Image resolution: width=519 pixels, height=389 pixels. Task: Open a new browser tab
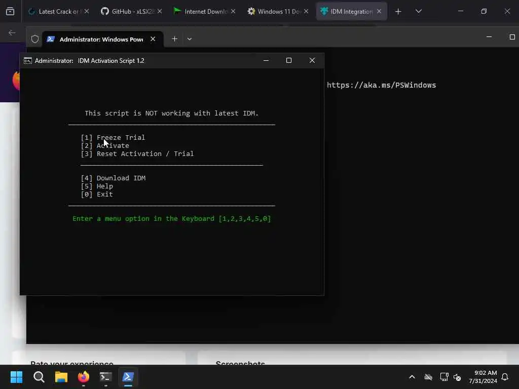point(398,12)
